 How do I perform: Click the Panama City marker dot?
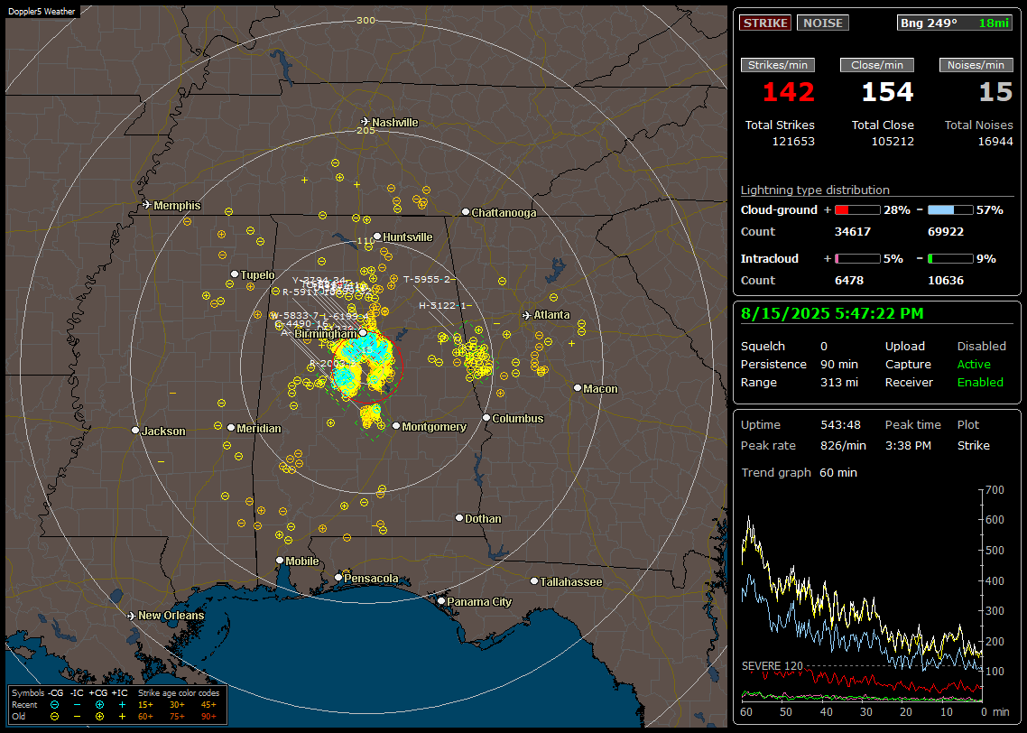pos(441,600)
